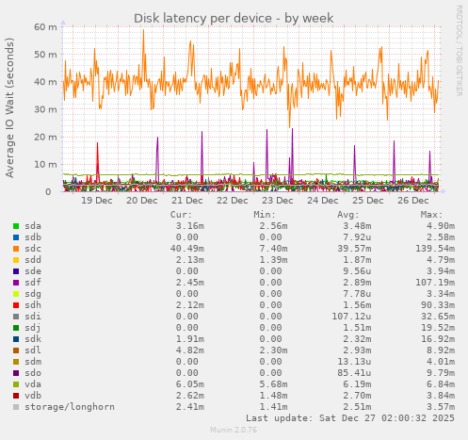The height and width of the screenshot is (440, 468).
Task: Click the 21 Dec x-axis label
Action: 187,201
